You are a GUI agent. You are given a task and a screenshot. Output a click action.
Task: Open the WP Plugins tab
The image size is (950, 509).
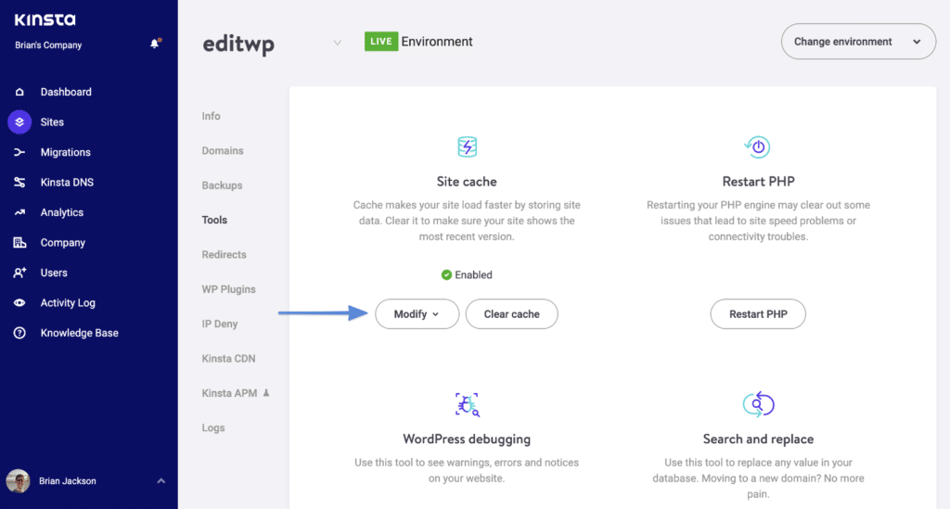coord(228,289)
